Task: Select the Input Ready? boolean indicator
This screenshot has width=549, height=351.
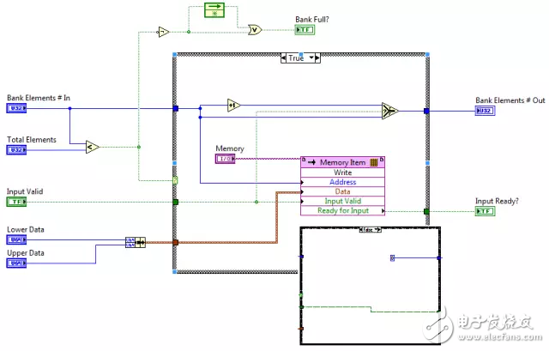Action: click(486, 211)
